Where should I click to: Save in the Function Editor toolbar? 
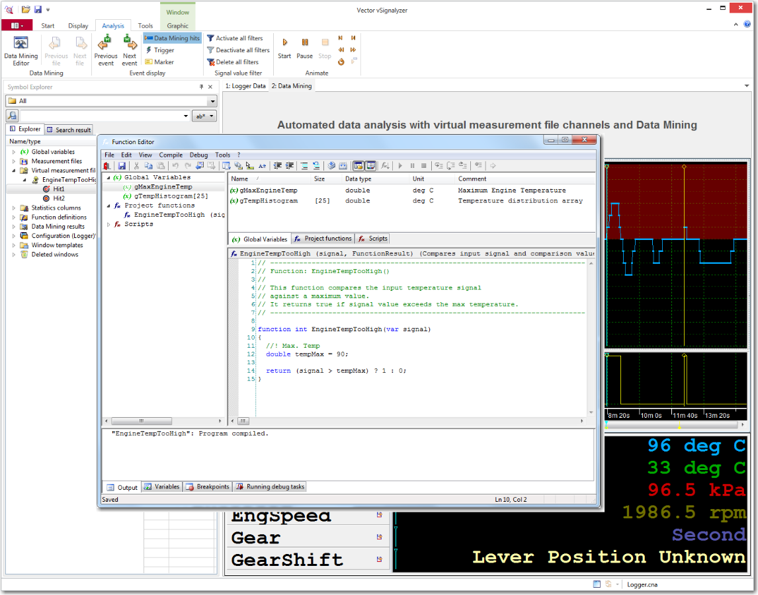(122, 166)
